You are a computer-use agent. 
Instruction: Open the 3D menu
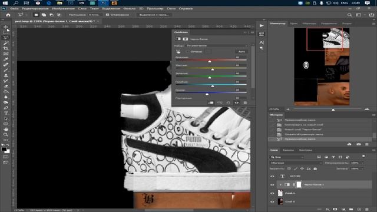[141, 9]
